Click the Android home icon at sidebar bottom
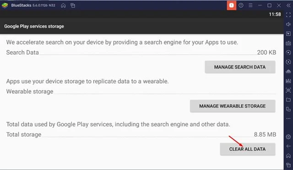 tap(288, 155)
